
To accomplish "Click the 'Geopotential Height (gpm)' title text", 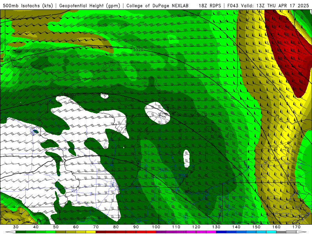I will click(90, 6).
